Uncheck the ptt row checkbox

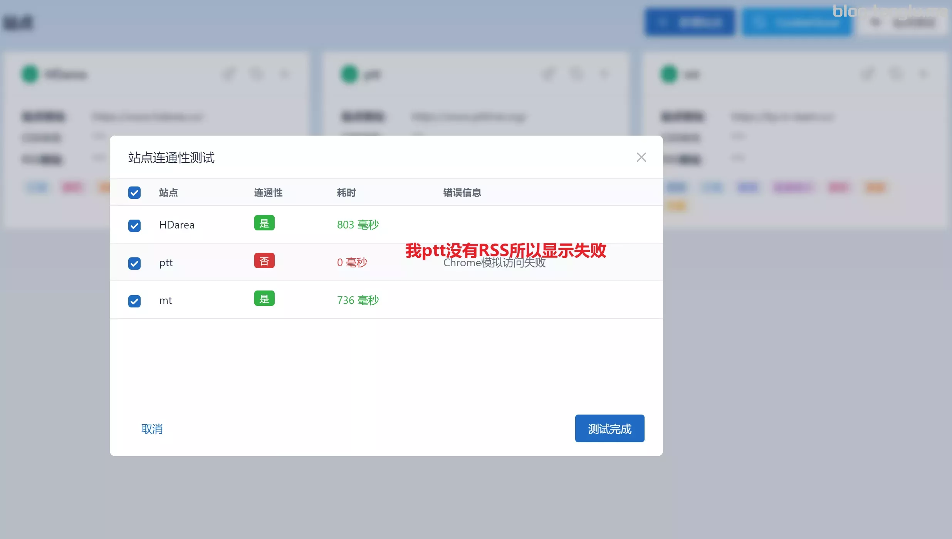(x=134, y=263)
